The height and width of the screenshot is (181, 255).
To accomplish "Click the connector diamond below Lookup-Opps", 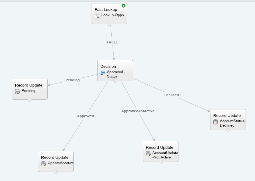I will [109, 24].
